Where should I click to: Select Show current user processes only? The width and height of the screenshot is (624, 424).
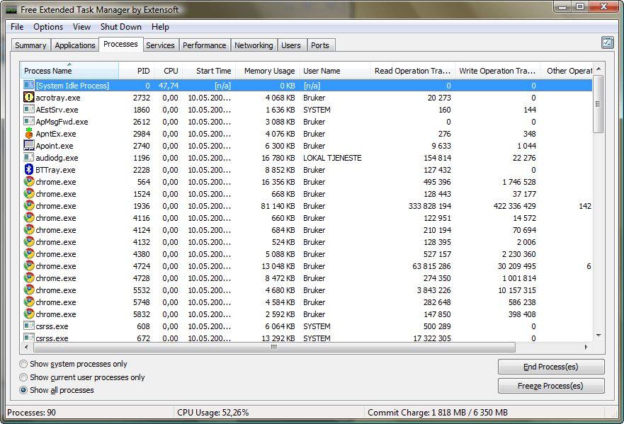click(x=24, y=377)
